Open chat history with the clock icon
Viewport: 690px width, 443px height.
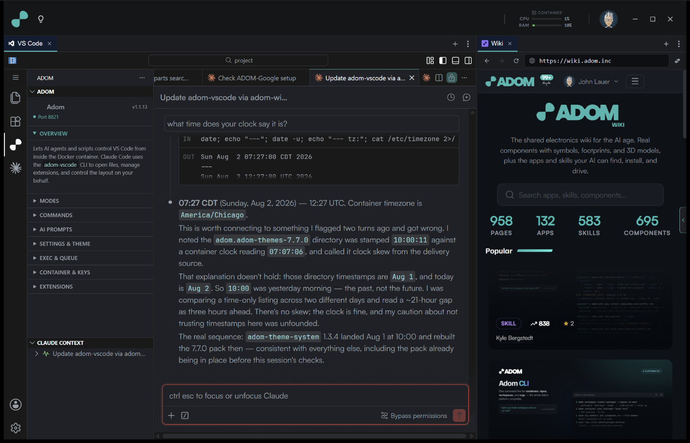(450, 97)
